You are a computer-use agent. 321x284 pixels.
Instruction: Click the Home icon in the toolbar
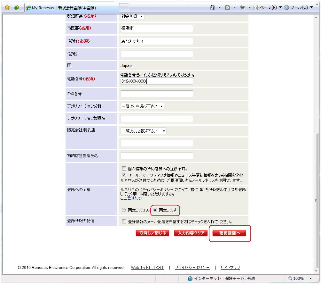(213, 7)
